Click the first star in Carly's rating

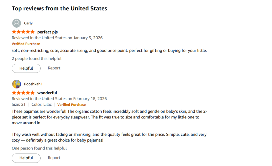[14, 32]
